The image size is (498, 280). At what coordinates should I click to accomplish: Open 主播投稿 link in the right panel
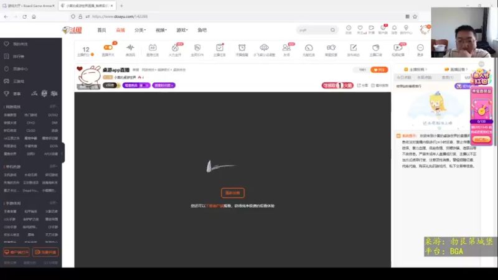[415, 69]
